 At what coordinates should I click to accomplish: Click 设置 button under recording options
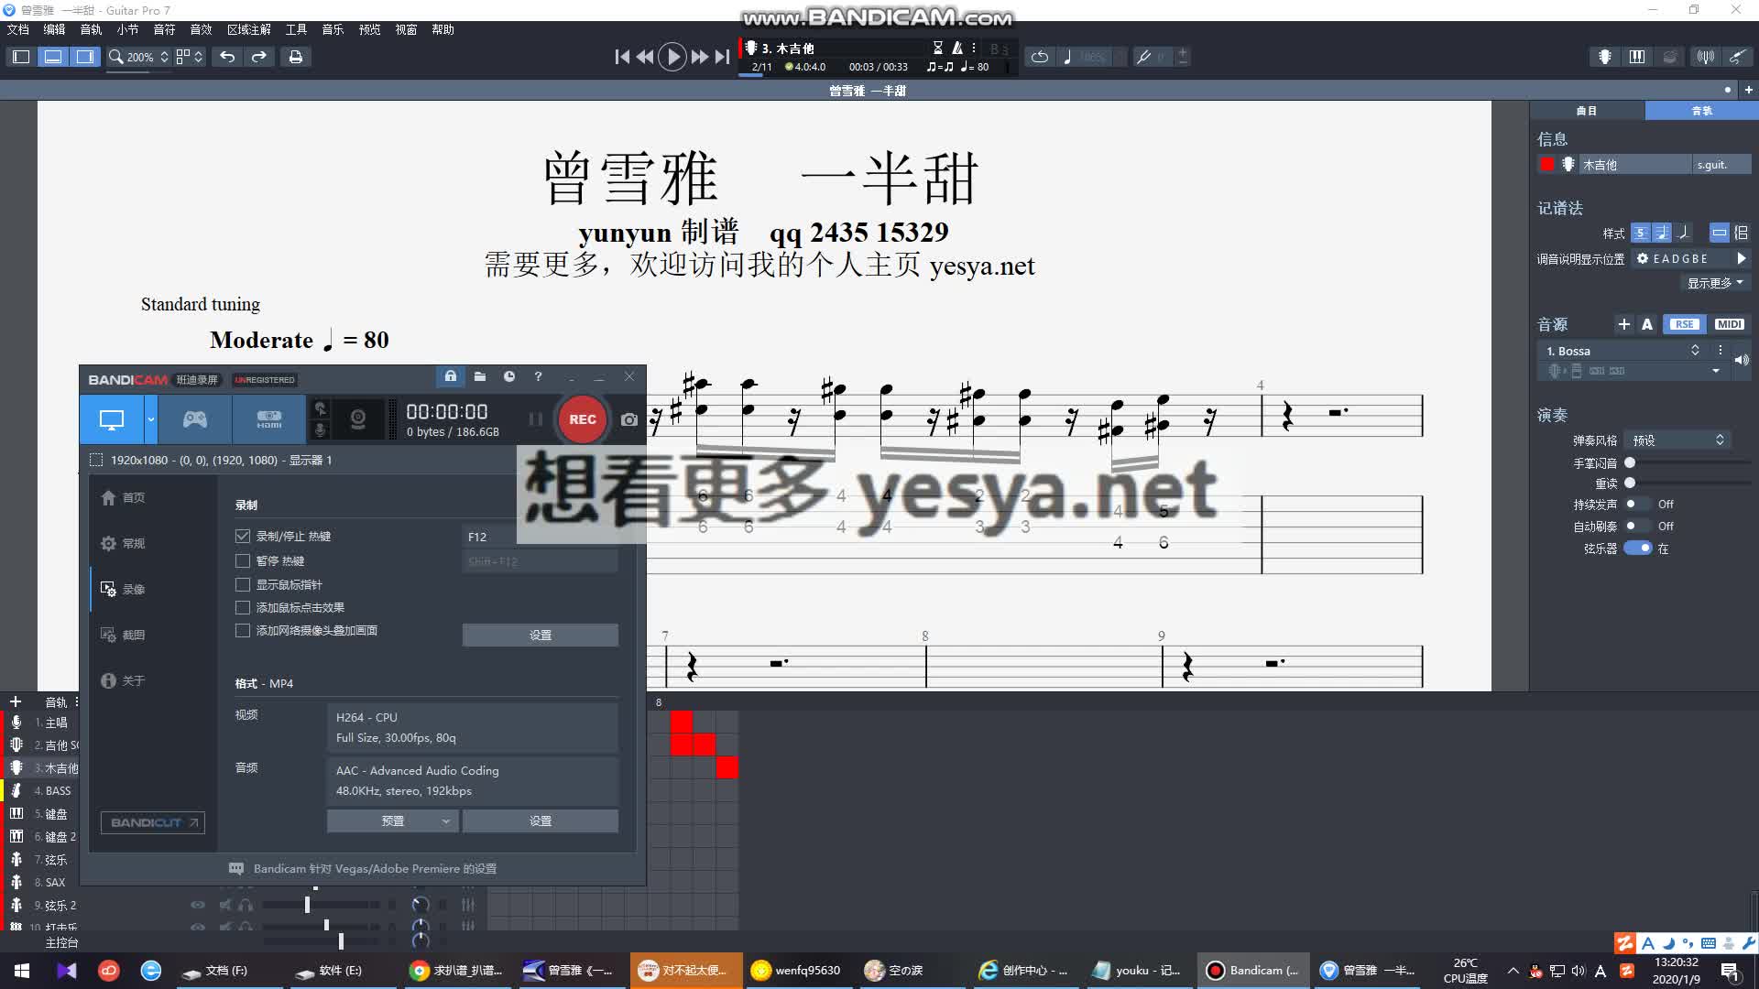pyautogui.click(x=541, y=635)
